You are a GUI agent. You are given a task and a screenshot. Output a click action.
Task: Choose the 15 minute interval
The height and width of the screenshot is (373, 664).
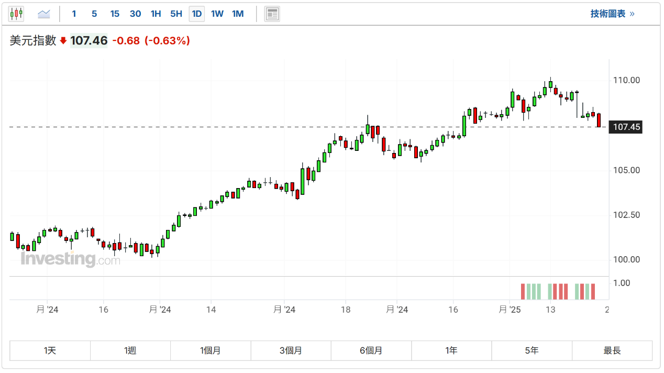pyautogui.click(x=115, y=14)
